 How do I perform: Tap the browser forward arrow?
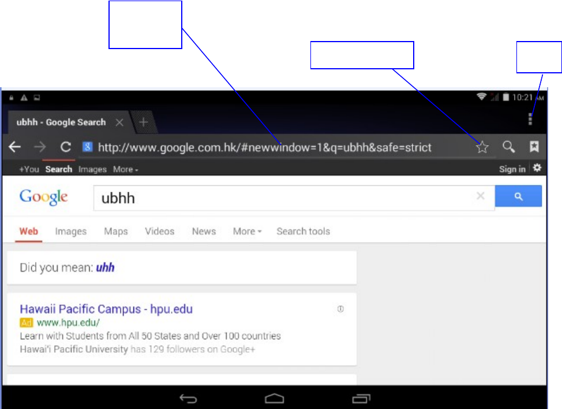pyautogui.click(x=40, y=147)
